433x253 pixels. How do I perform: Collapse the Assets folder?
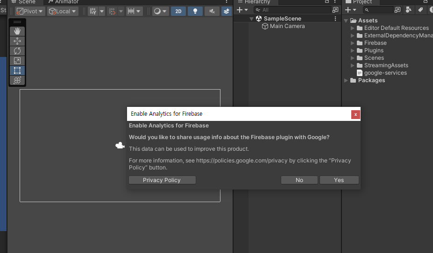click(x=346, y=21)
